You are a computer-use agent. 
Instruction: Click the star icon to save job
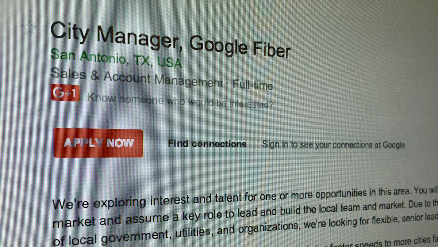[x=28, y=28]
